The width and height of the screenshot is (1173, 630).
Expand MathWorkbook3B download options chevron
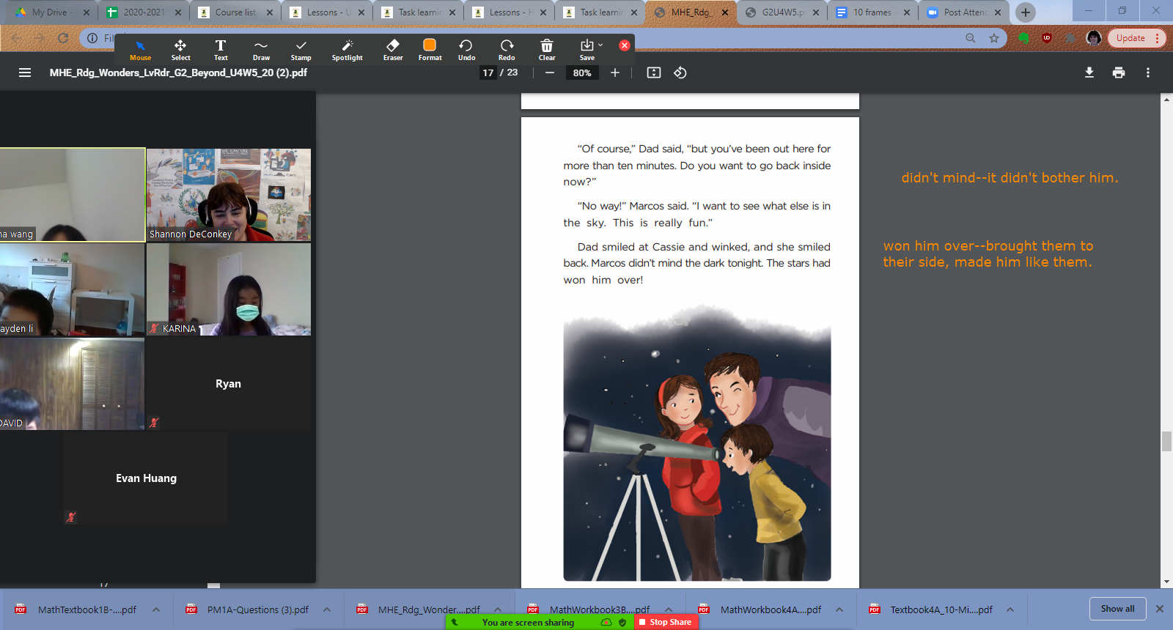click(669, 609)
